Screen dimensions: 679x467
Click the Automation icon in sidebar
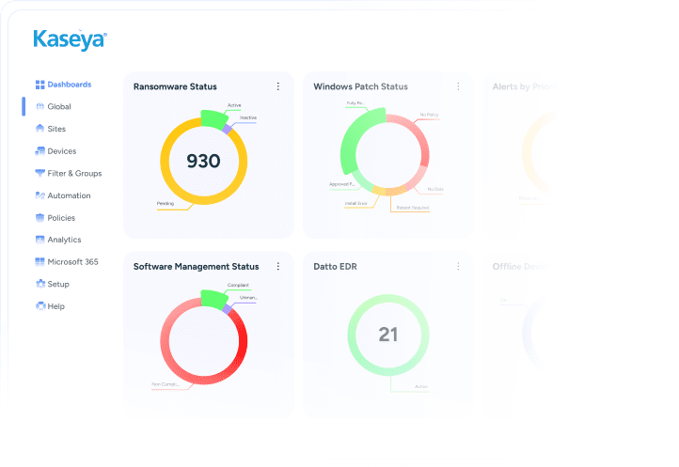39,195
